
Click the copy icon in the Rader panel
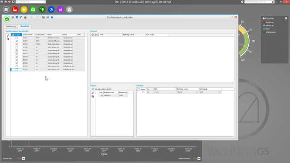pyautogui.click(x=93, y=96)
